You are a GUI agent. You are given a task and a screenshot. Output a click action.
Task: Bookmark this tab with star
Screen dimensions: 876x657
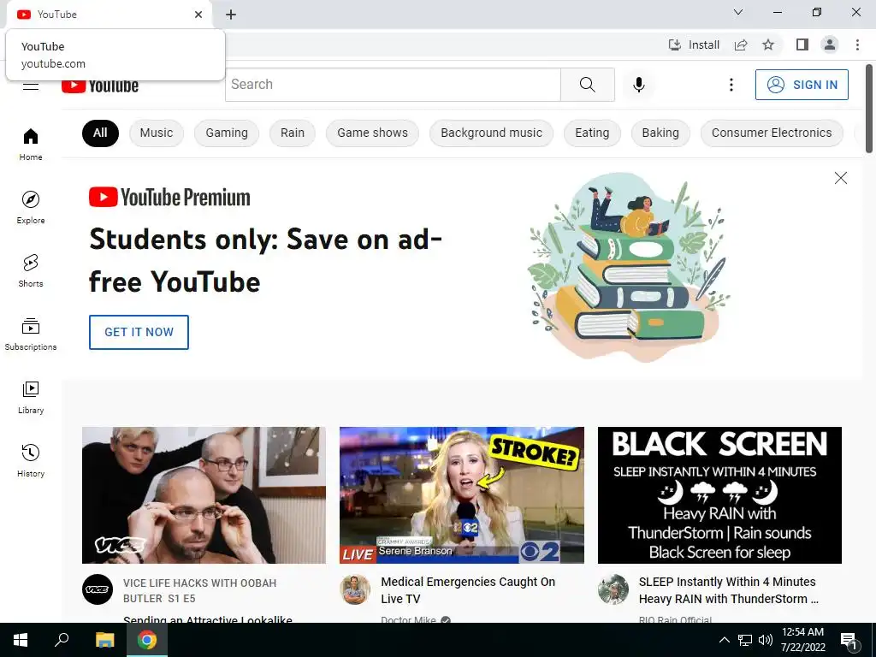point(768,44)
